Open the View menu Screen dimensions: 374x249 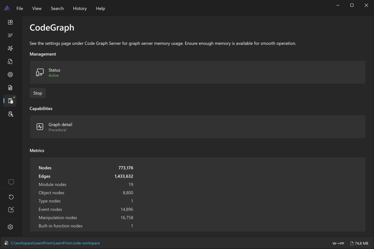(x=37, y=8)
